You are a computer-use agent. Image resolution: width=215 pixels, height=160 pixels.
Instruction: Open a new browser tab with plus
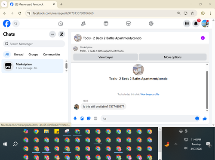tap(61, 4)
